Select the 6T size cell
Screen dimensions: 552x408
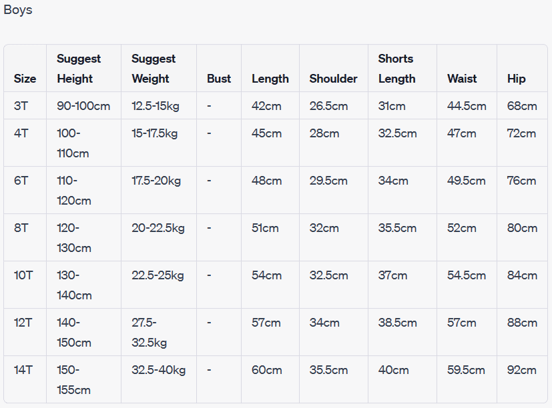tap(21, 181)
